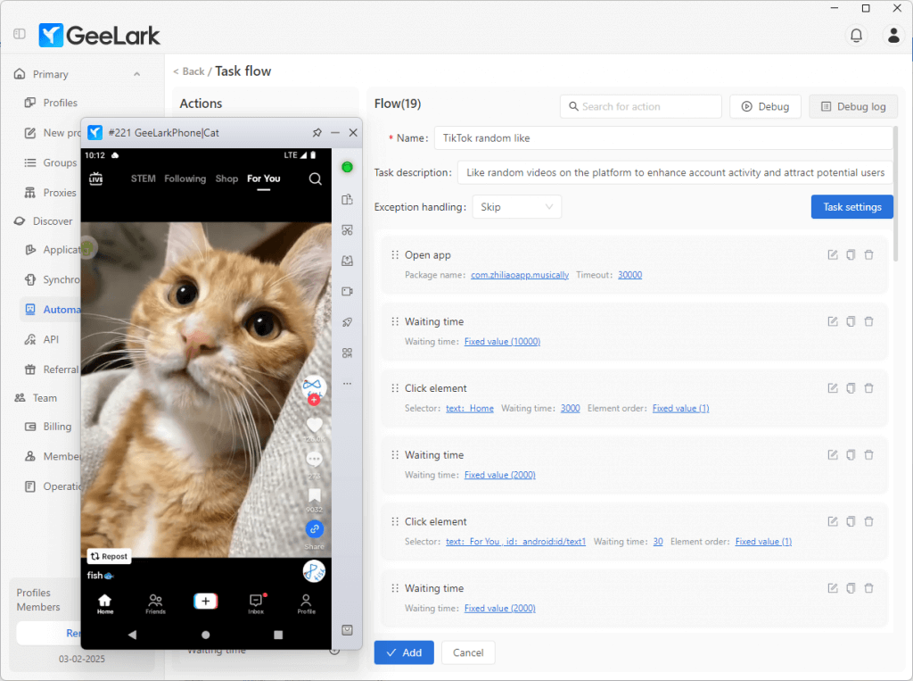
Task: Open Inbox tab in TikTok
Action: point(256,603)
